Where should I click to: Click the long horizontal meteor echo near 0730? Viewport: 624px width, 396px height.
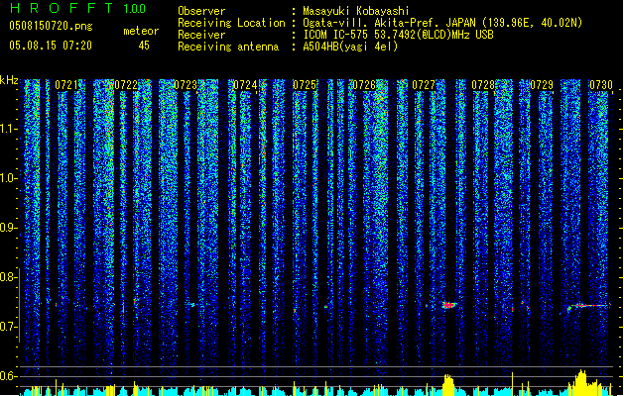click(x=589, y=306)
